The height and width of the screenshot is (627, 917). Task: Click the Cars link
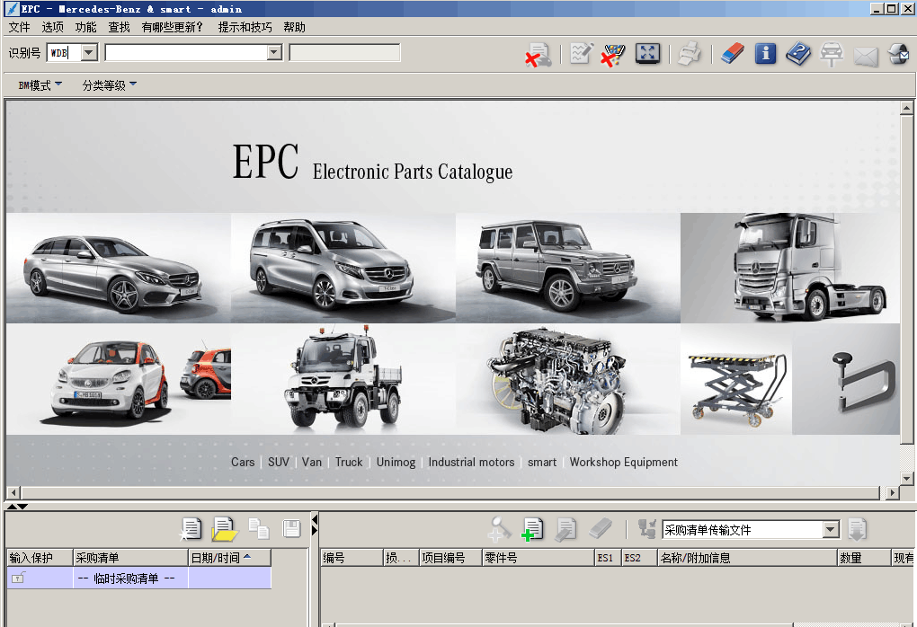tap(243, 463)
